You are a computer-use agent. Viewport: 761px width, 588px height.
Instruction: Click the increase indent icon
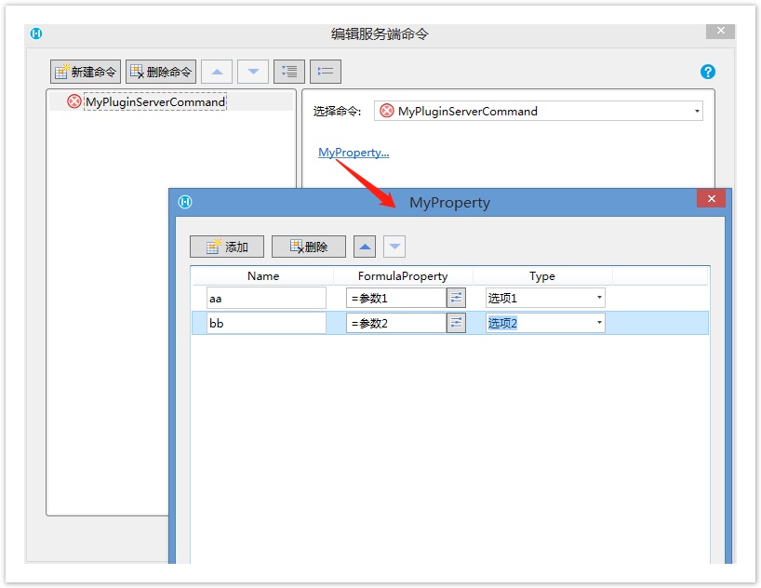[289, 72]
